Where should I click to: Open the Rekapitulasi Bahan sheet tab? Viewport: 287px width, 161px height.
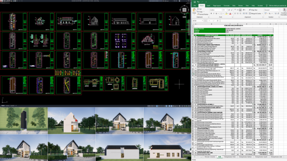click(245, 157)
